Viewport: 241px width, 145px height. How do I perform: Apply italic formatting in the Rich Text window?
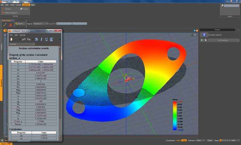pyautogui.click(x=41, y=39)
